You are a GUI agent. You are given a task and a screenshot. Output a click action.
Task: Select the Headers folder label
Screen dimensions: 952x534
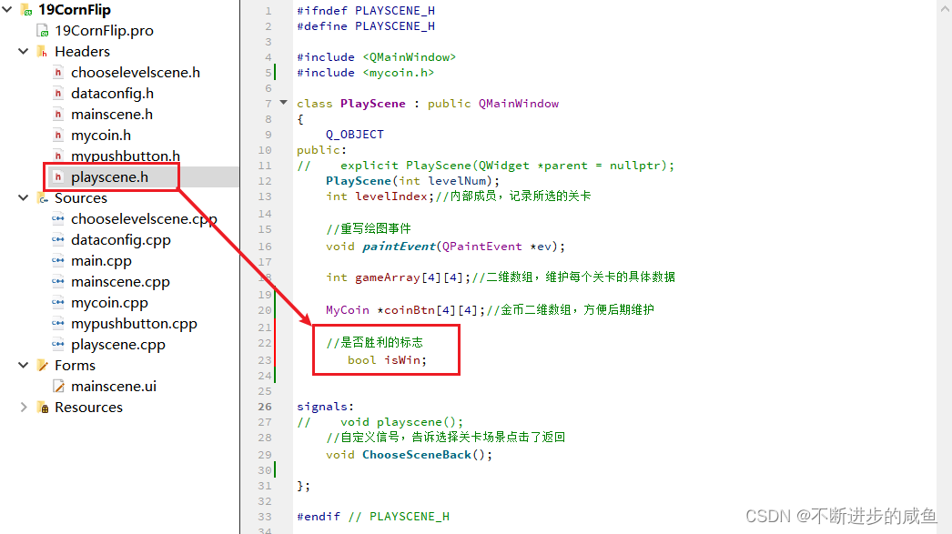pyautogui.click(x=82, y=52)
